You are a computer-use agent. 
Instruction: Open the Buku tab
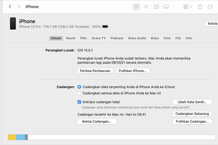coord(155,38)
